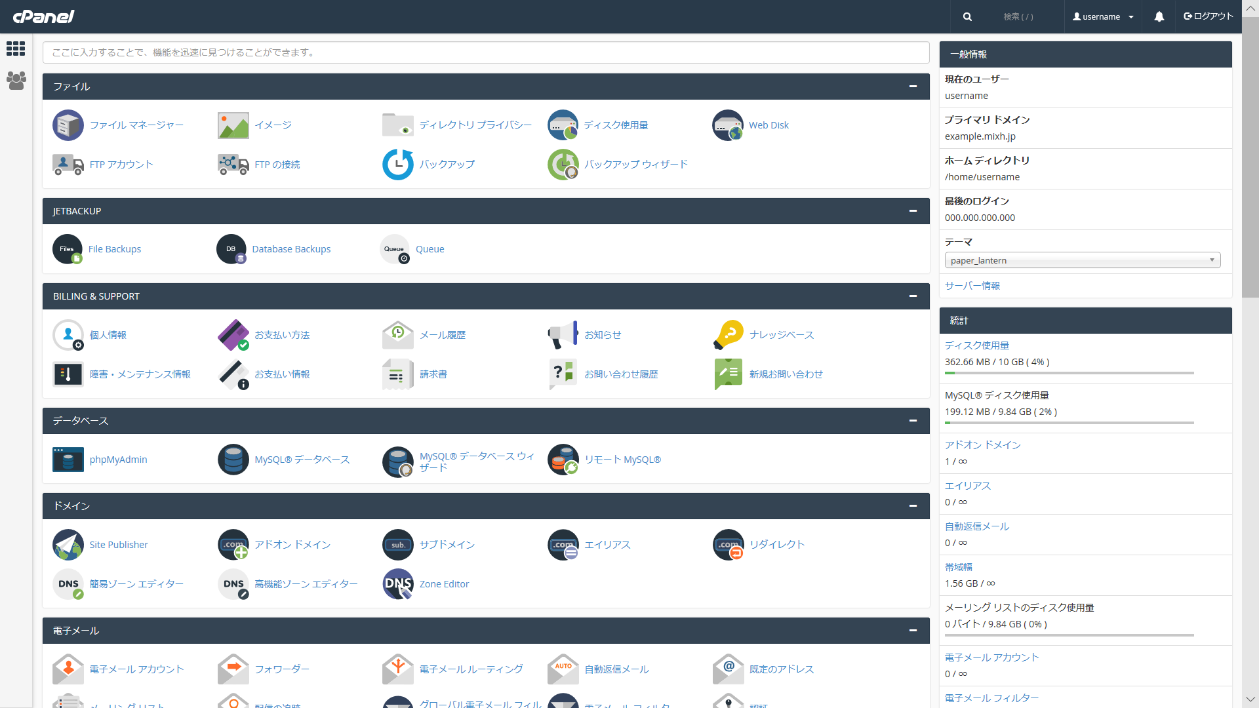Collapse the JETBACKUP section
The height and width of the screenshot is (708, 1259).
coord(913,211)
